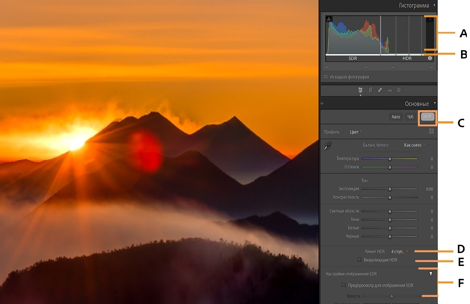470x304 pixels.
Task: Open the Профиль dropdown showing Цвет
Action: click(x=356, y=132)
